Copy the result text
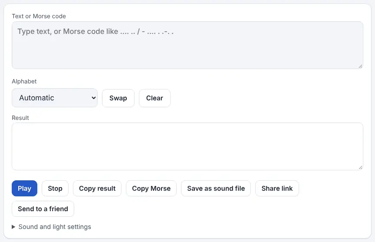 pyautogui.click(x=97, y=189)
